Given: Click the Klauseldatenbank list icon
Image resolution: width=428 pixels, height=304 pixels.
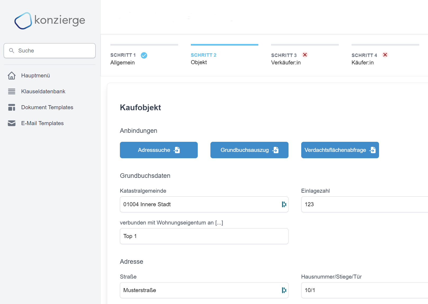Looking at the screenshot, I should (x=12, y=91).
